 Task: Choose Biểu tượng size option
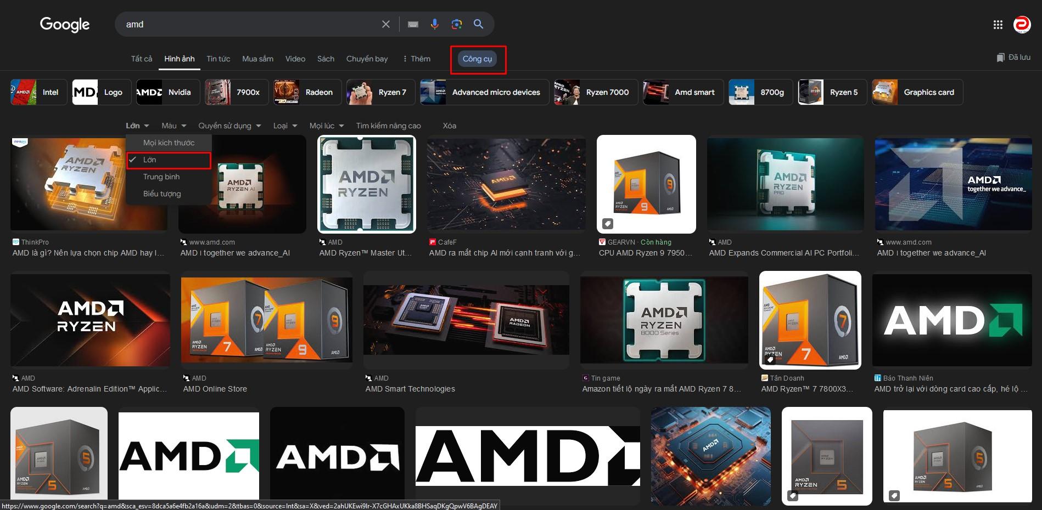point(169,194)
